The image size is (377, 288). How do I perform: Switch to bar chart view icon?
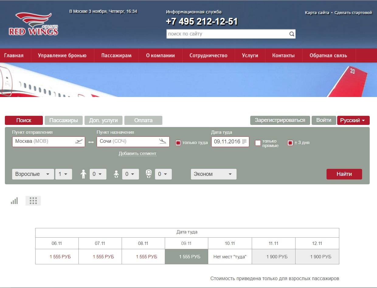coord(14,201)
